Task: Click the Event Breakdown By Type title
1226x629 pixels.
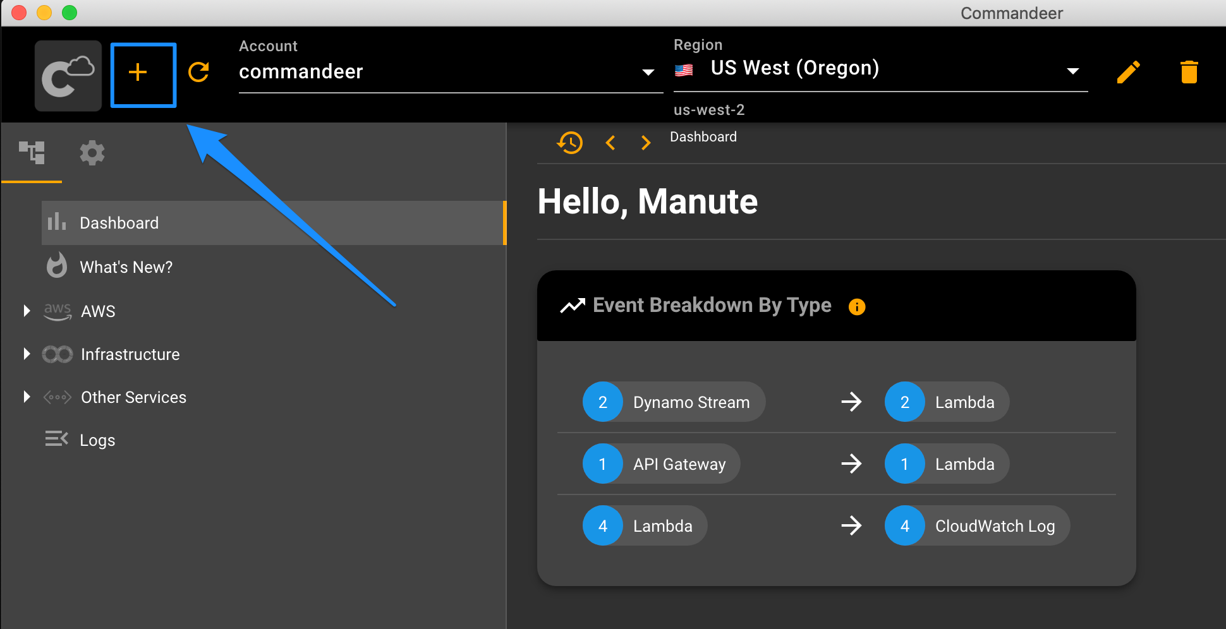Action: [712, 306]
